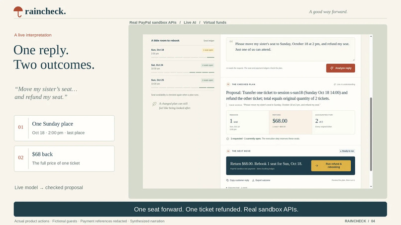Click the Sun, Oct 25 seat availability bar

(183, 87)
